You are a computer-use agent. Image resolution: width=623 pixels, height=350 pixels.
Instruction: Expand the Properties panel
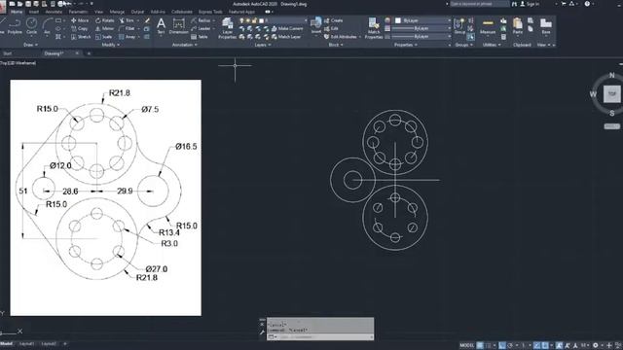coord(405,45)
